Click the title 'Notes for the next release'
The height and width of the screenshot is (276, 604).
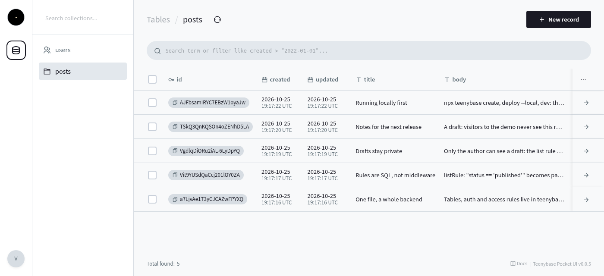point(389,127)
